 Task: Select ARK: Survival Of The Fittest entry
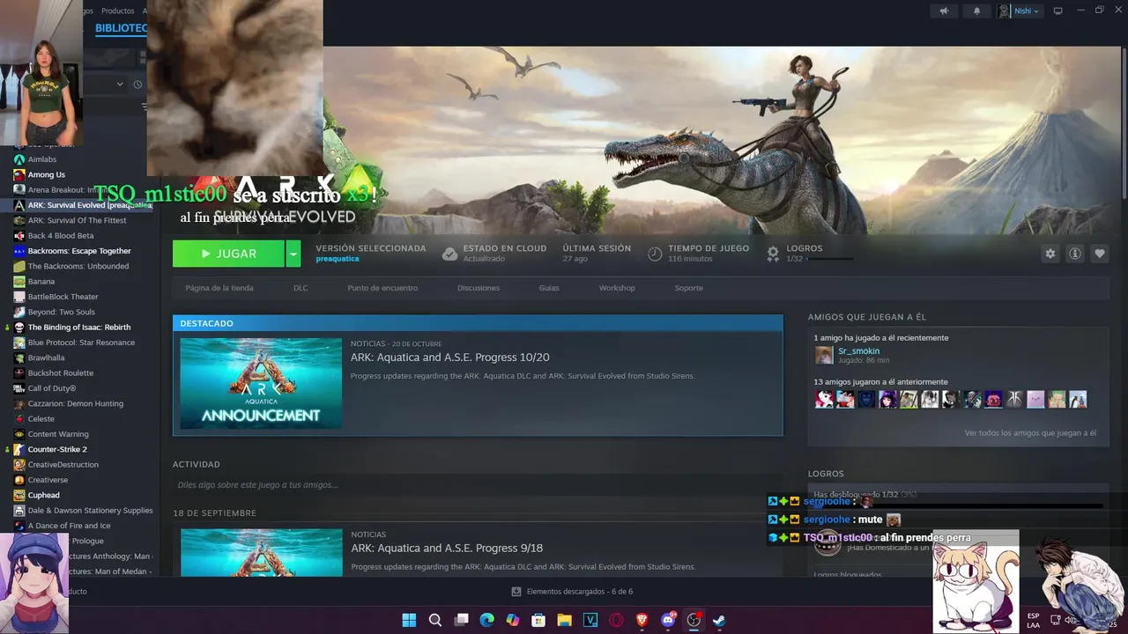coord(77,220)
